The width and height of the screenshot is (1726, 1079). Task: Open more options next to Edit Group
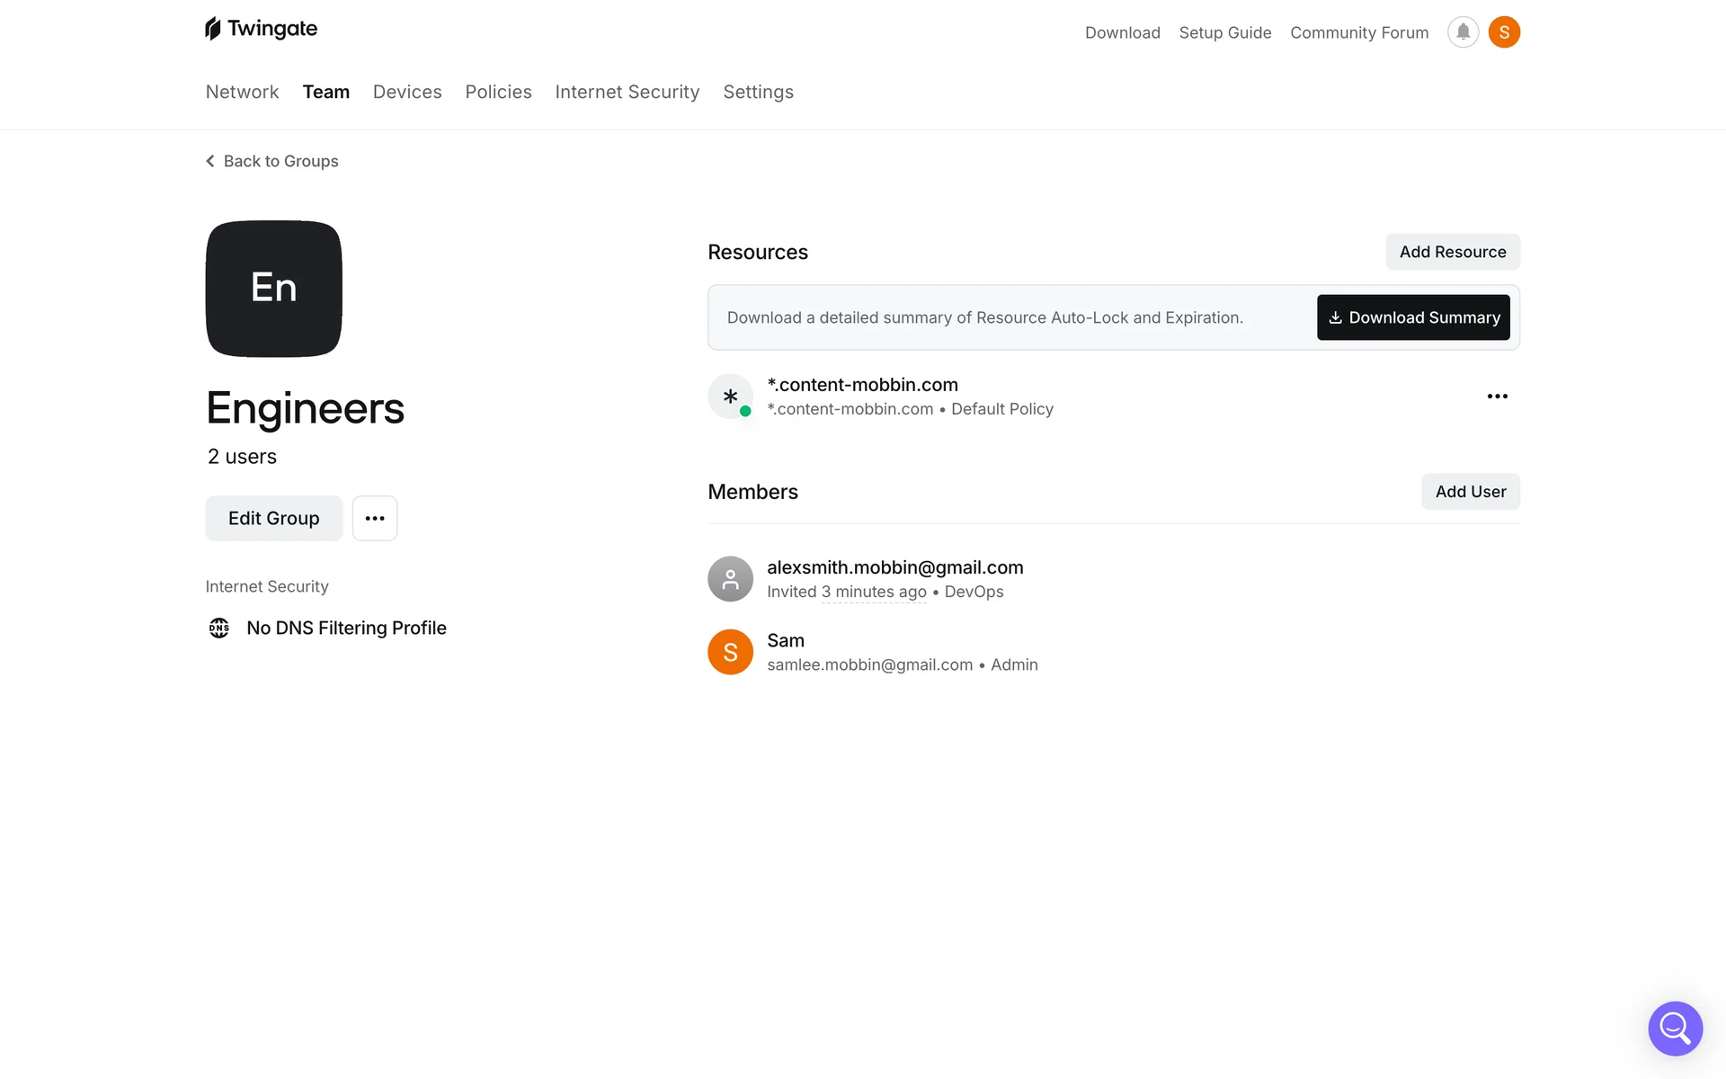click(375, 518)
